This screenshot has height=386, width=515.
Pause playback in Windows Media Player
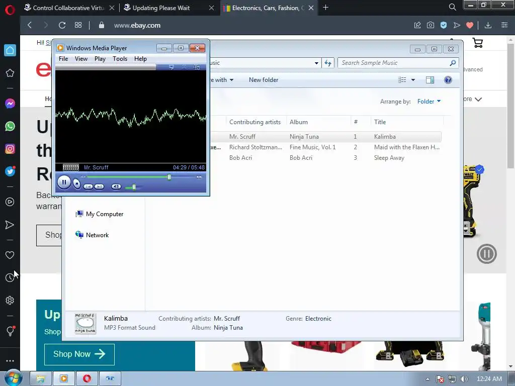(64, 182)
